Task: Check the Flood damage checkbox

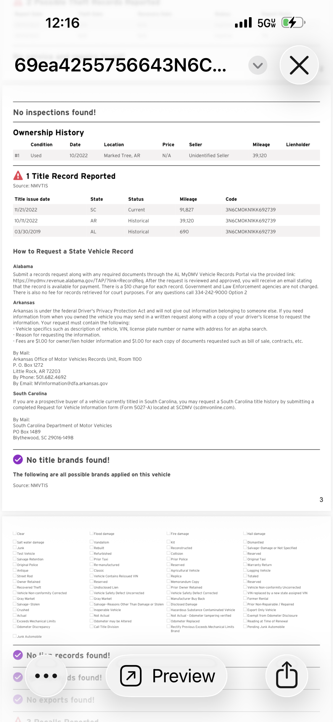Action: tap(91, 533)
